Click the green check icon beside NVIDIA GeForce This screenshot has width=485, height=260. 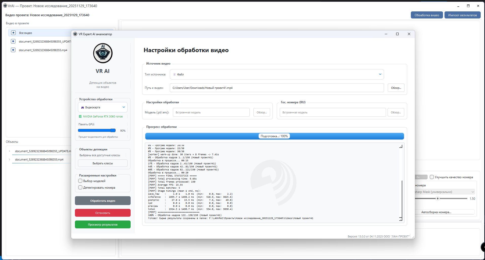80,116
